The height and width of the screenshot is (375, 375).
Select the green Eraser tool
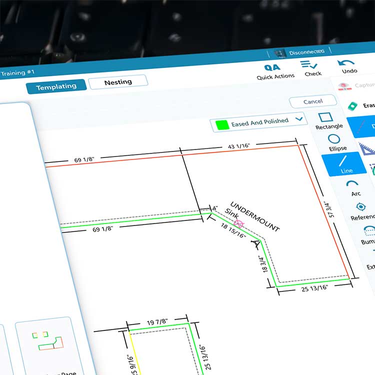tap(353, 105)
